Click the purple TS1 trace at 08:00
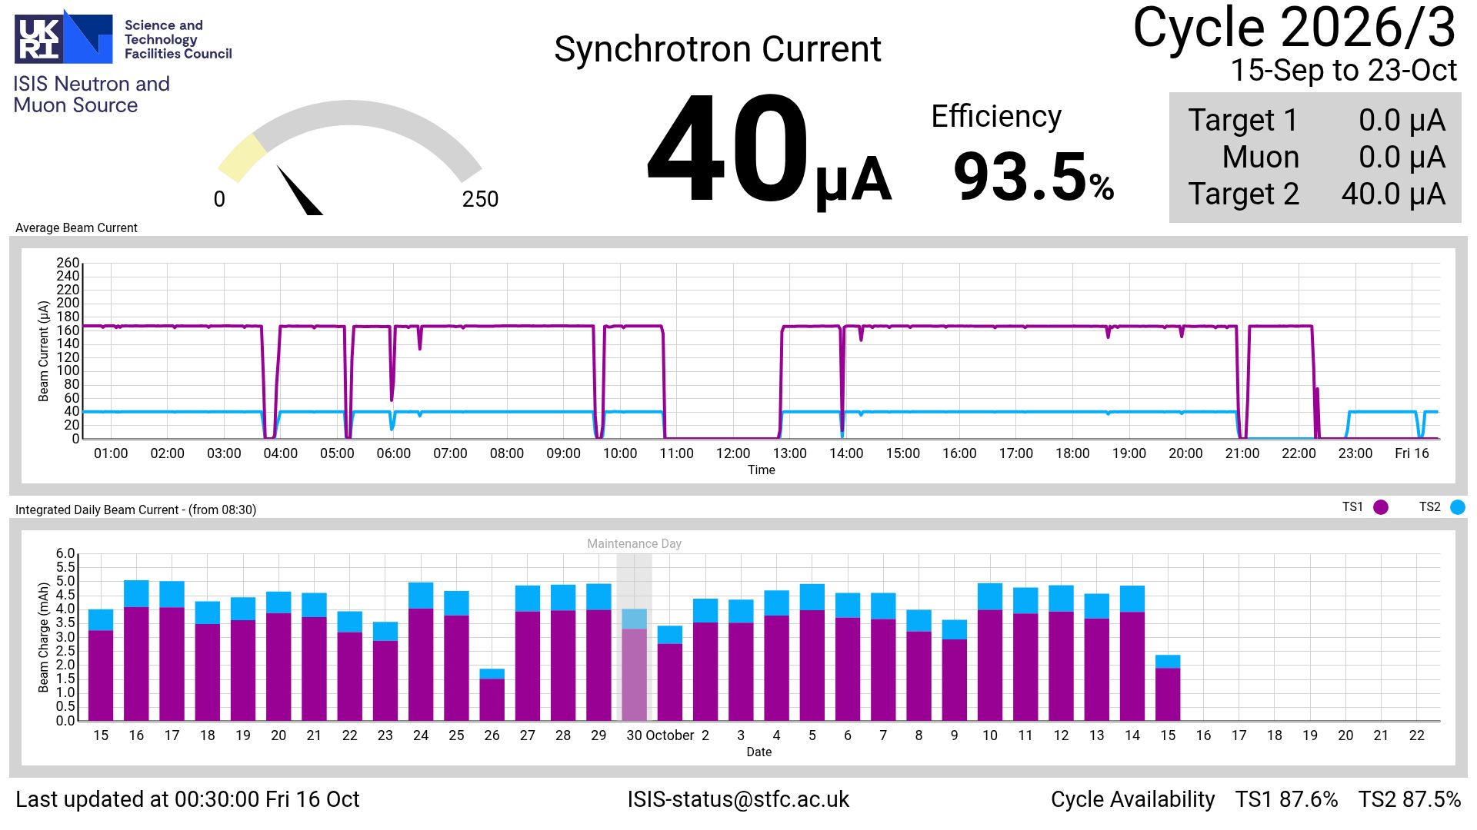1477x830 pixels. point(507,326)
